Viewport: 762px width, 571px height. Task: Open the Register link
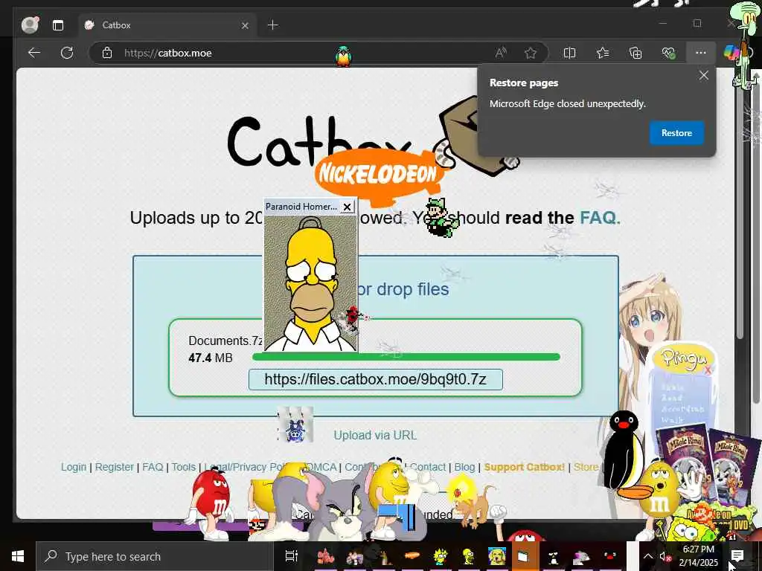(x=114, y=467)
